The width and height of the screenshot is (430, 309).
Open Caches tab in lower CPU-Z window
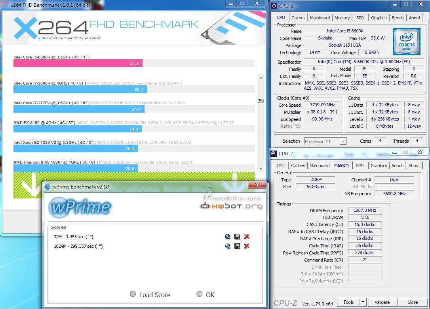click(298, 166)
